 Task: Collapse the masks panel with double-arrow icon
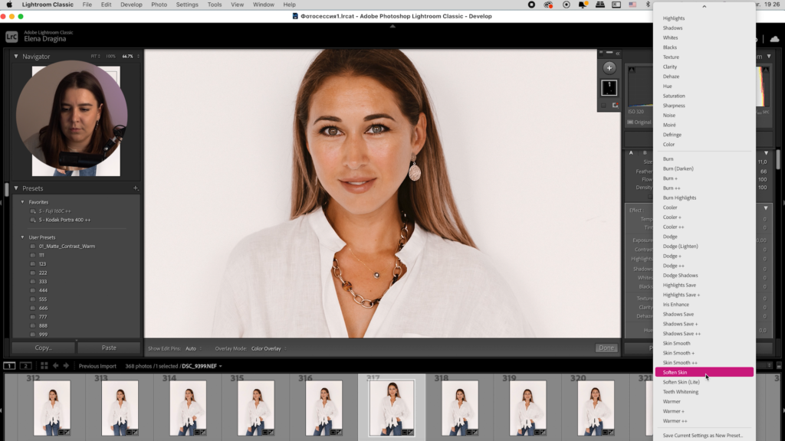click(x=617, y=54)
